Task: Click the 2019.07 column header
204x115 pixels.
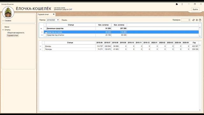Action: pos(107,42)
